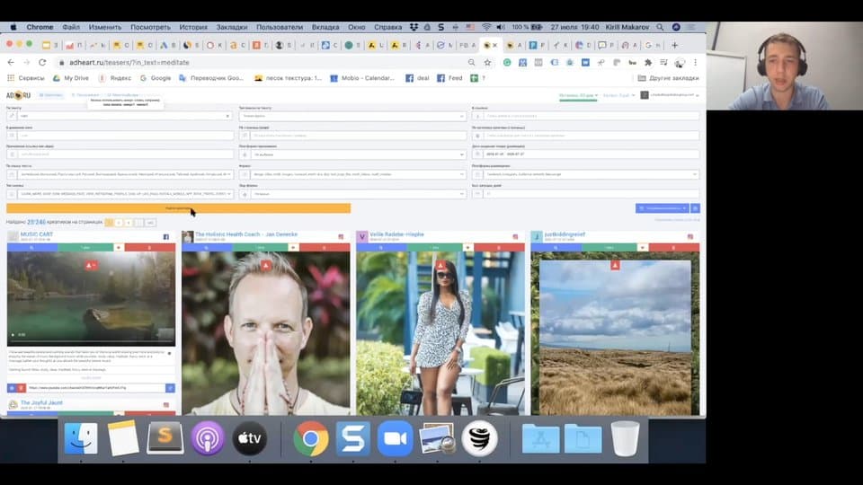Open Finder from the Dock
This screenshot has height=485, width=863.
(x=81, y=438)
